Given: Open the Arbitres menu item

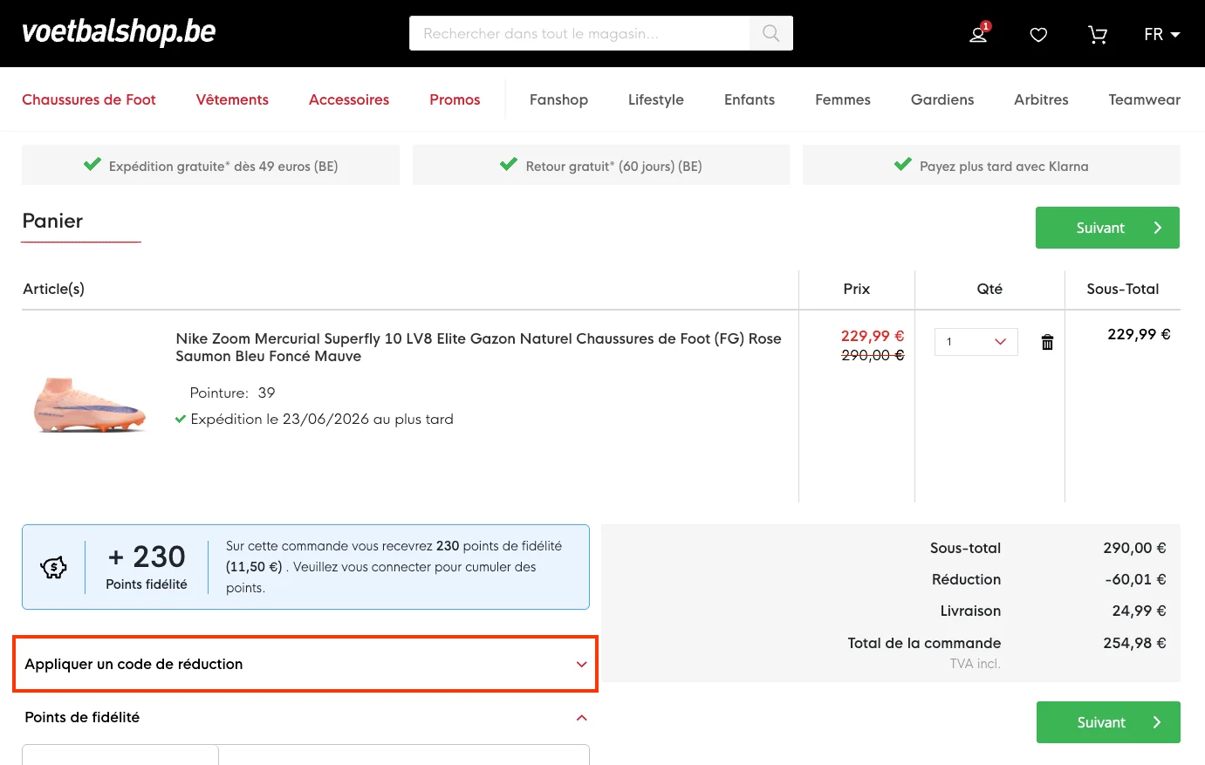Looking at the screenshot, I should coord(1041,99).
